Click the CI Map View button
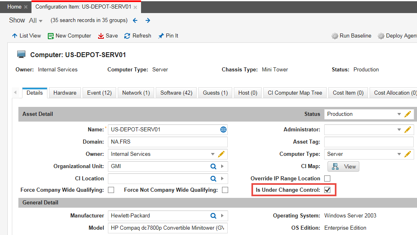The height and width of the screenshot is (235, 417). click(x=343, y=166)
